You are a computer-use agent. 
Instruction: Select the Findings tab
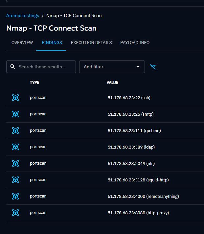tap(52, 43)
